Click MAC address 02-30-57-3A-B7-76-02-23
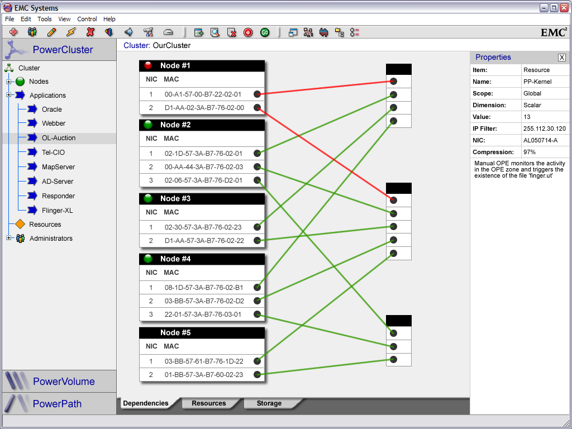Viewport: 572px width, 429px height. tap(203, 227)
